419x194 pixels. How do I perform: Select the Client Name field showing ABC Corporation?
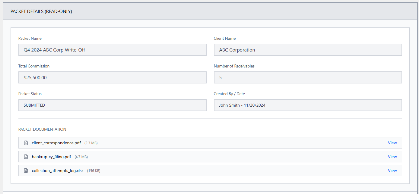(308, 50)
